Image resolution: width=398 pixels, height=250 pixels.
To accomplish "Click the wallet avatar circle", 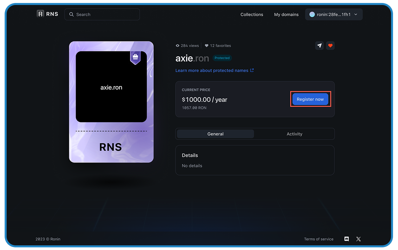I will point(312,15).
